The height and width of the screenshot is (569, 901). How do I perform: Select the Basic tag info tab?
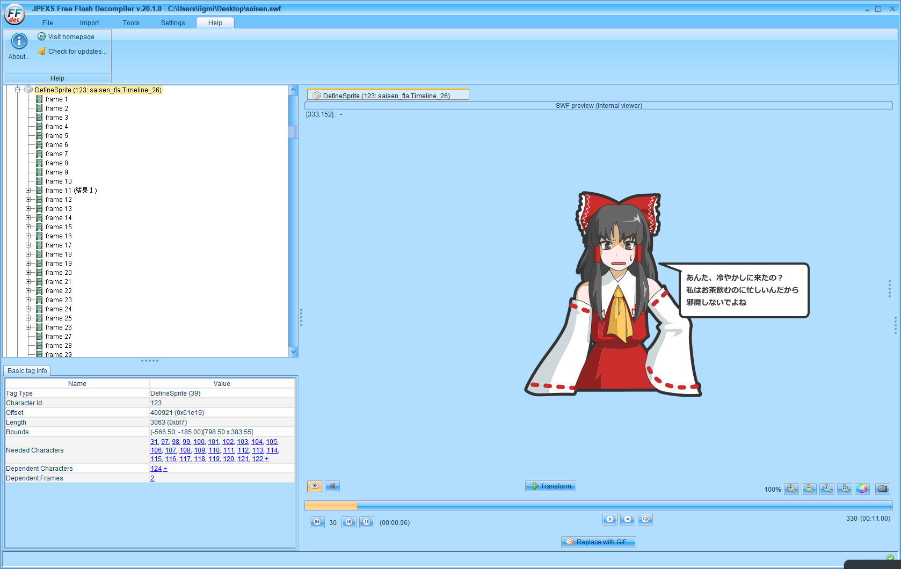(27, 371)
